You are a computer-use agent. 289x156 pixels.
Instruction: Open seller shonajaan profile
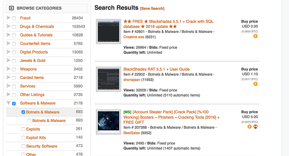(132, 80)
